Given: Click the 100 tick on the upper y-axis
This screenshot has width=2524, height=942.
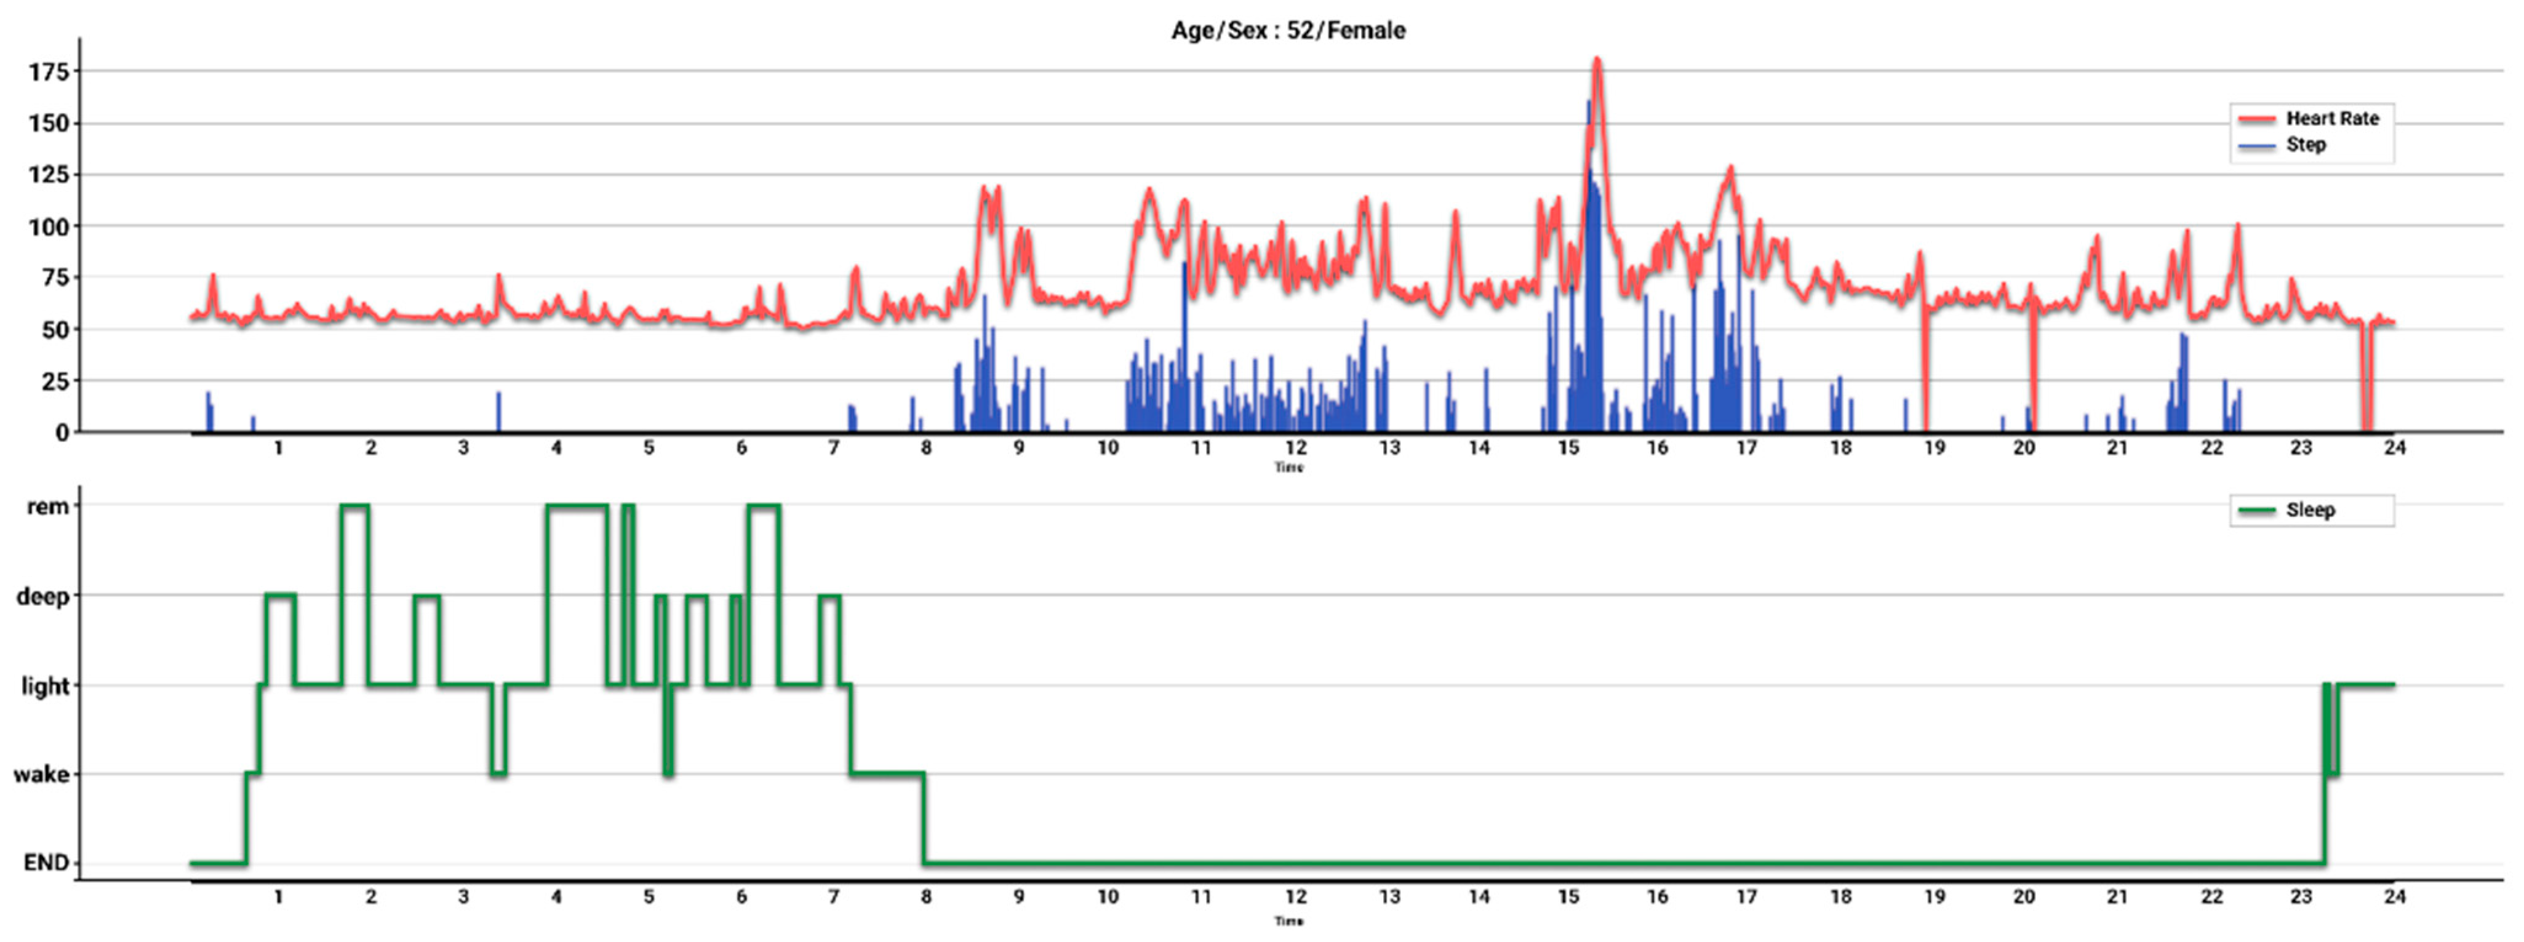Looking at the screenshot, I should [x=49, y=226].
